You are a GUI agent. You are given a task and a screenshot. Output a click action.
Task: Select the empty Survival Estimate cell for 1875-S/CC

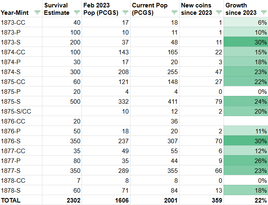[x=62, y=111]
